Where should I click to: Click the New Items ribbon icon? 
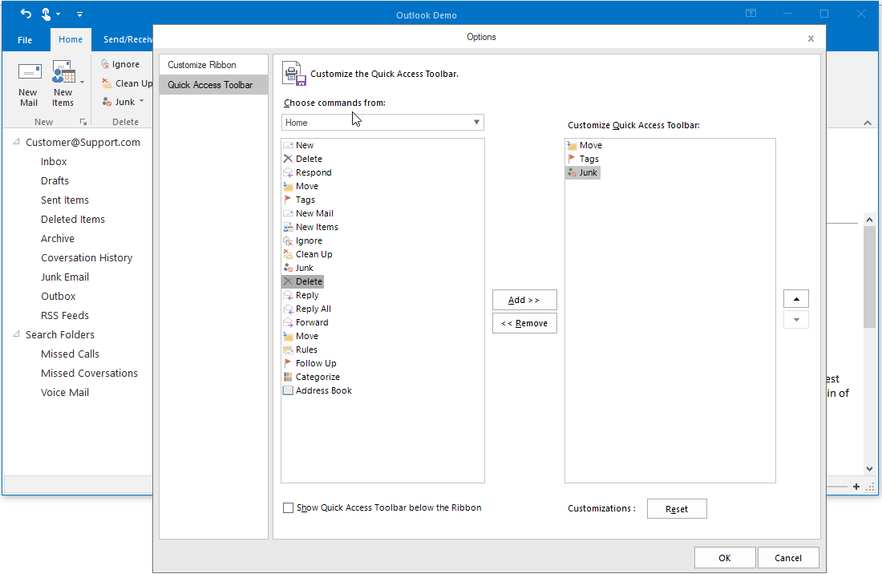(63, 75)
